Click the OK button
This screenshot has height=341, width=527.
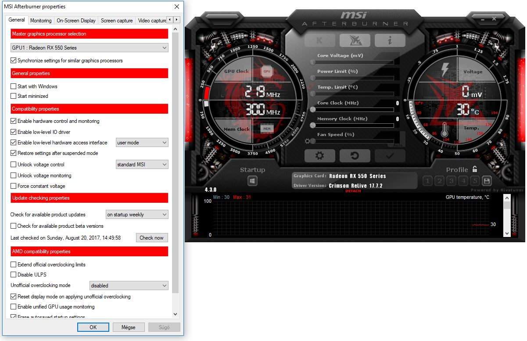tap(93, 327)
